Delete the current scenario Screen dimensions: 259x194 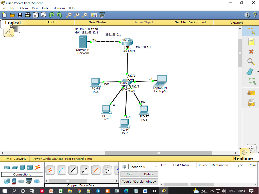149,174
